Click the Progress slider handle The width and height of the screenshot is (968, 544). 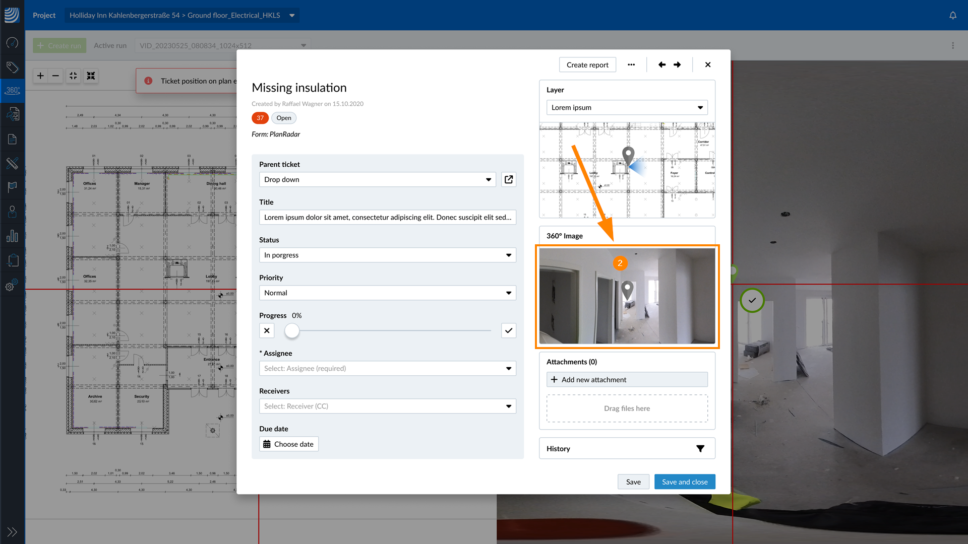pos(292,330)
